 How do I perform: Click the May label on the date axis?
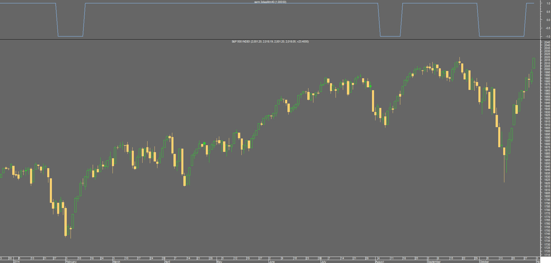click(x=220, y=262)
